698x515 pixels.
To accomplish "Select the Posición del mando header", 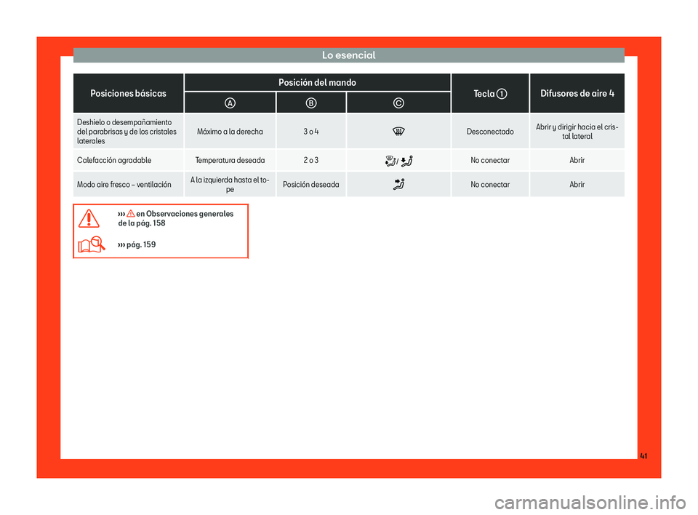I will pyautogui.click(x=318, y=82).
